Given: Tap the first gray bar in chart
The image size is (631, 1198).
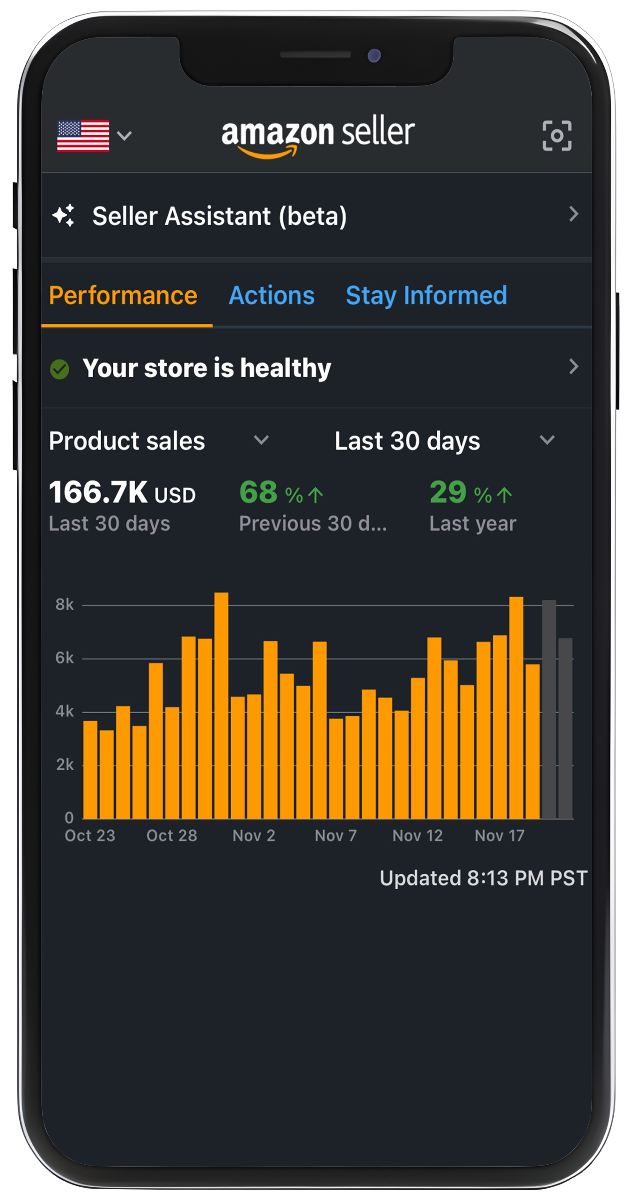Looking at the screenshot, I should pyautogui.click(x=549, y=711).
